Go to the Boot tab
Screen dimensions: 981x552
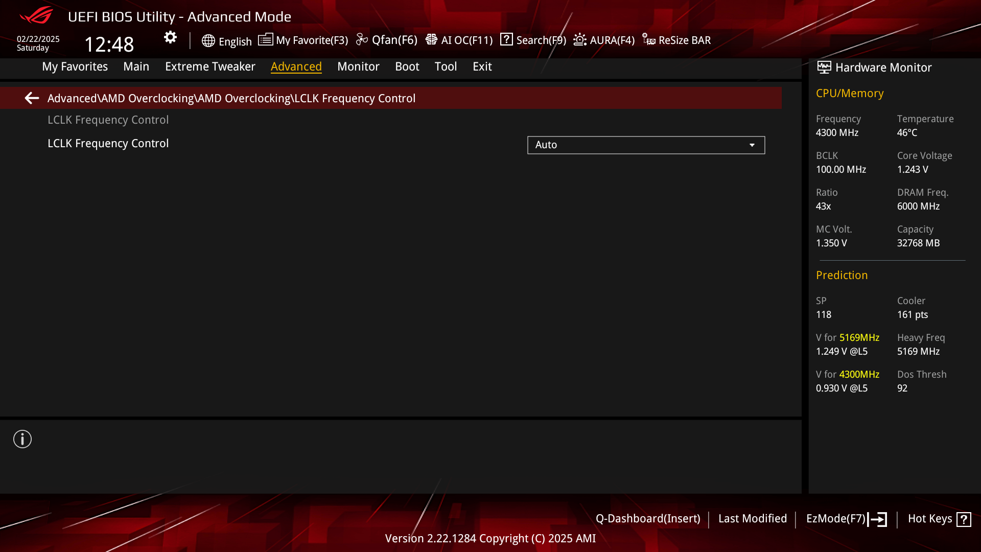pos(407,66)
